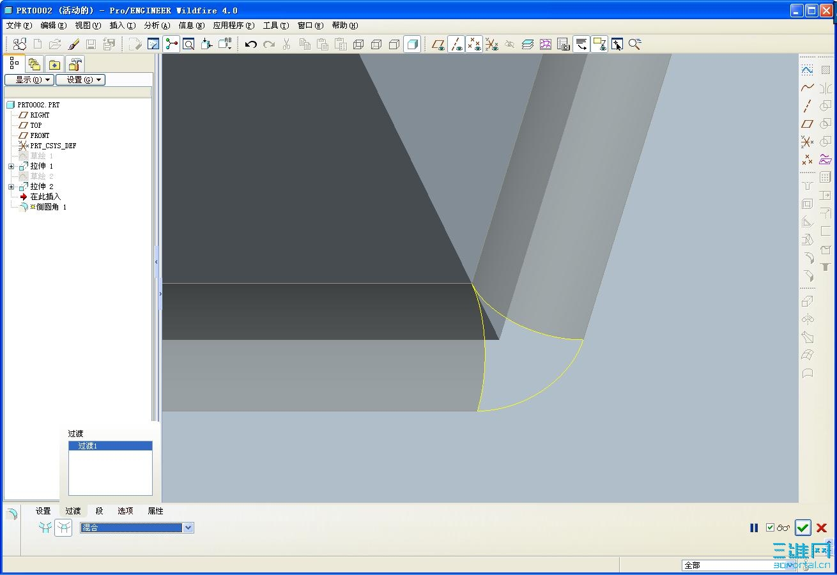
Task: Click the Datum Point tool
Action: point(808,160)
